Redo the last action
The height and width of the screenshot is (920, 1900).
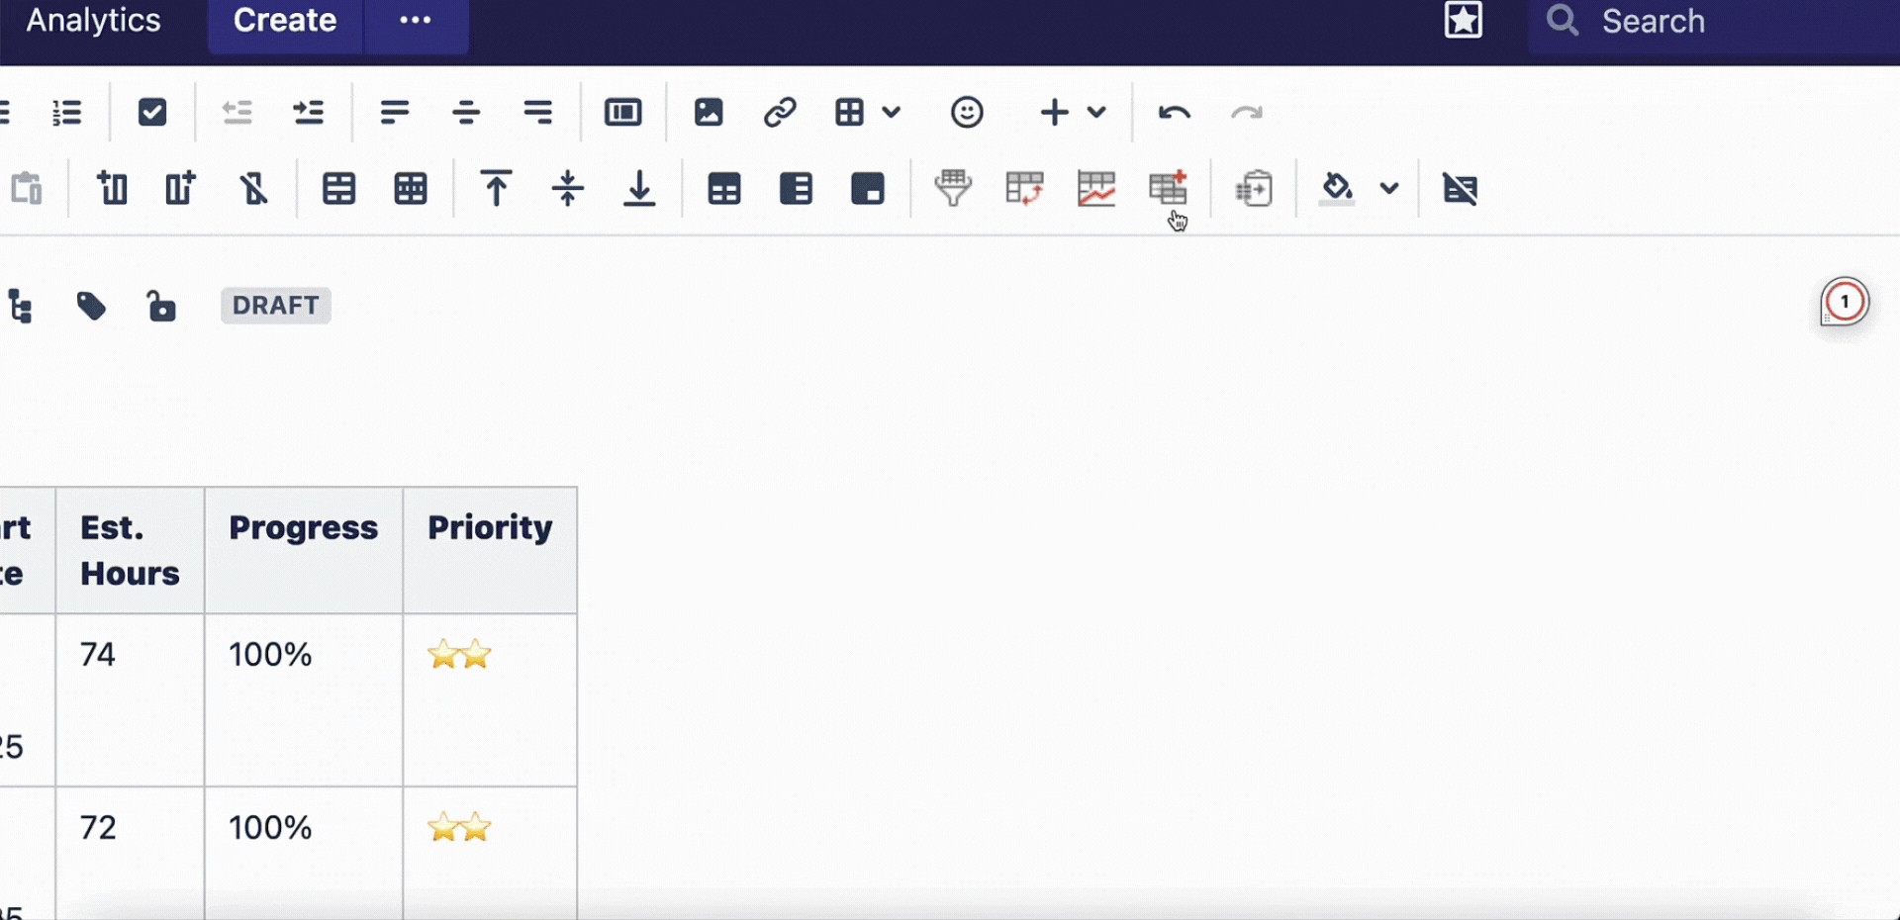coord(1247,112)
